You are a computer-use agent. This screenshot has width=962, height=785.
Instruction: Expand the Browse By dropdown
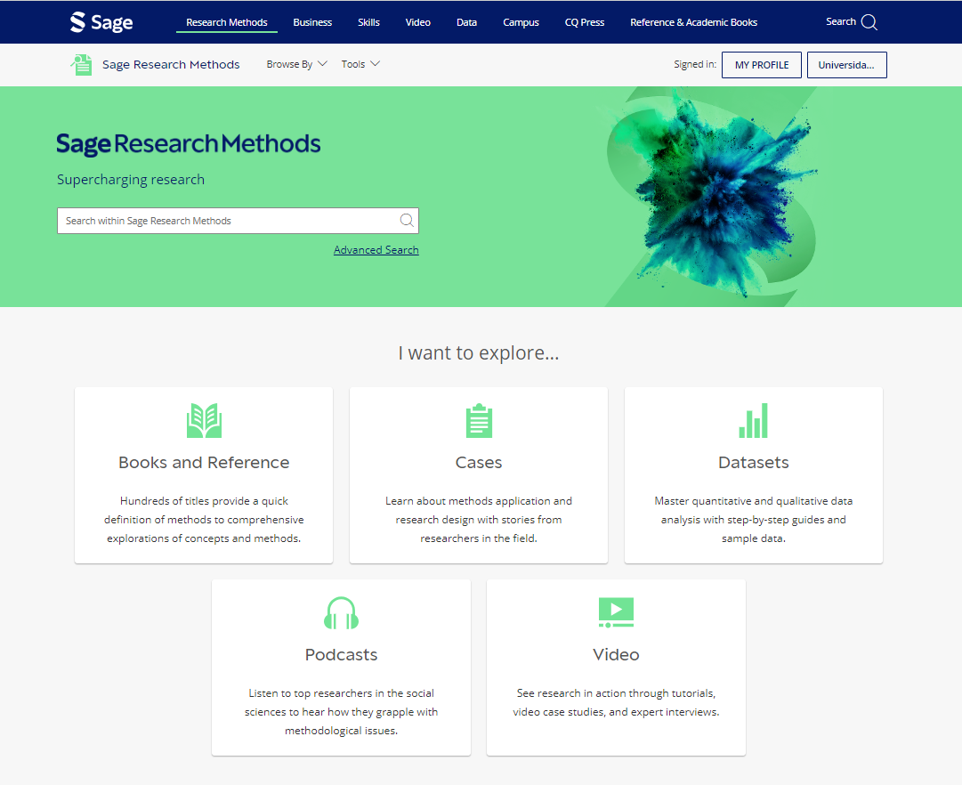point(296,64)
